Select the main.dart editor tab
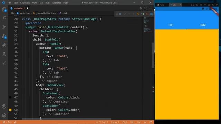 pyautogui.click(x=19, y=8)
